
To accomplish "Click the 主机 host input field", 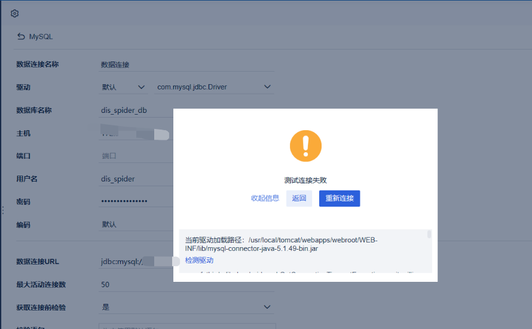I will coord(136,133).
